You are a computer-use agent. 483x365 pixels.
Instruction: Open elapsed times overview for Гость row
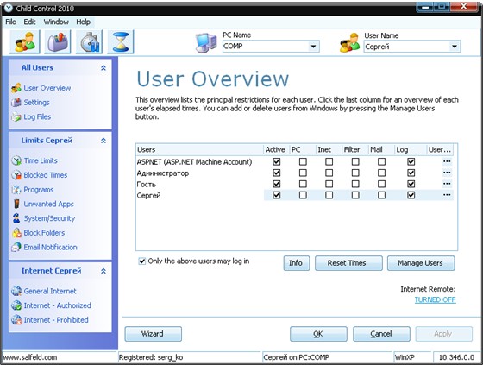point(447,184)
